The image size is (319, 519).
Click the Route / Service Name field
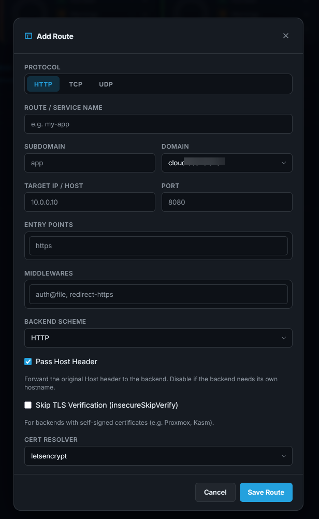pyautogui.click(x=158, y=124)
